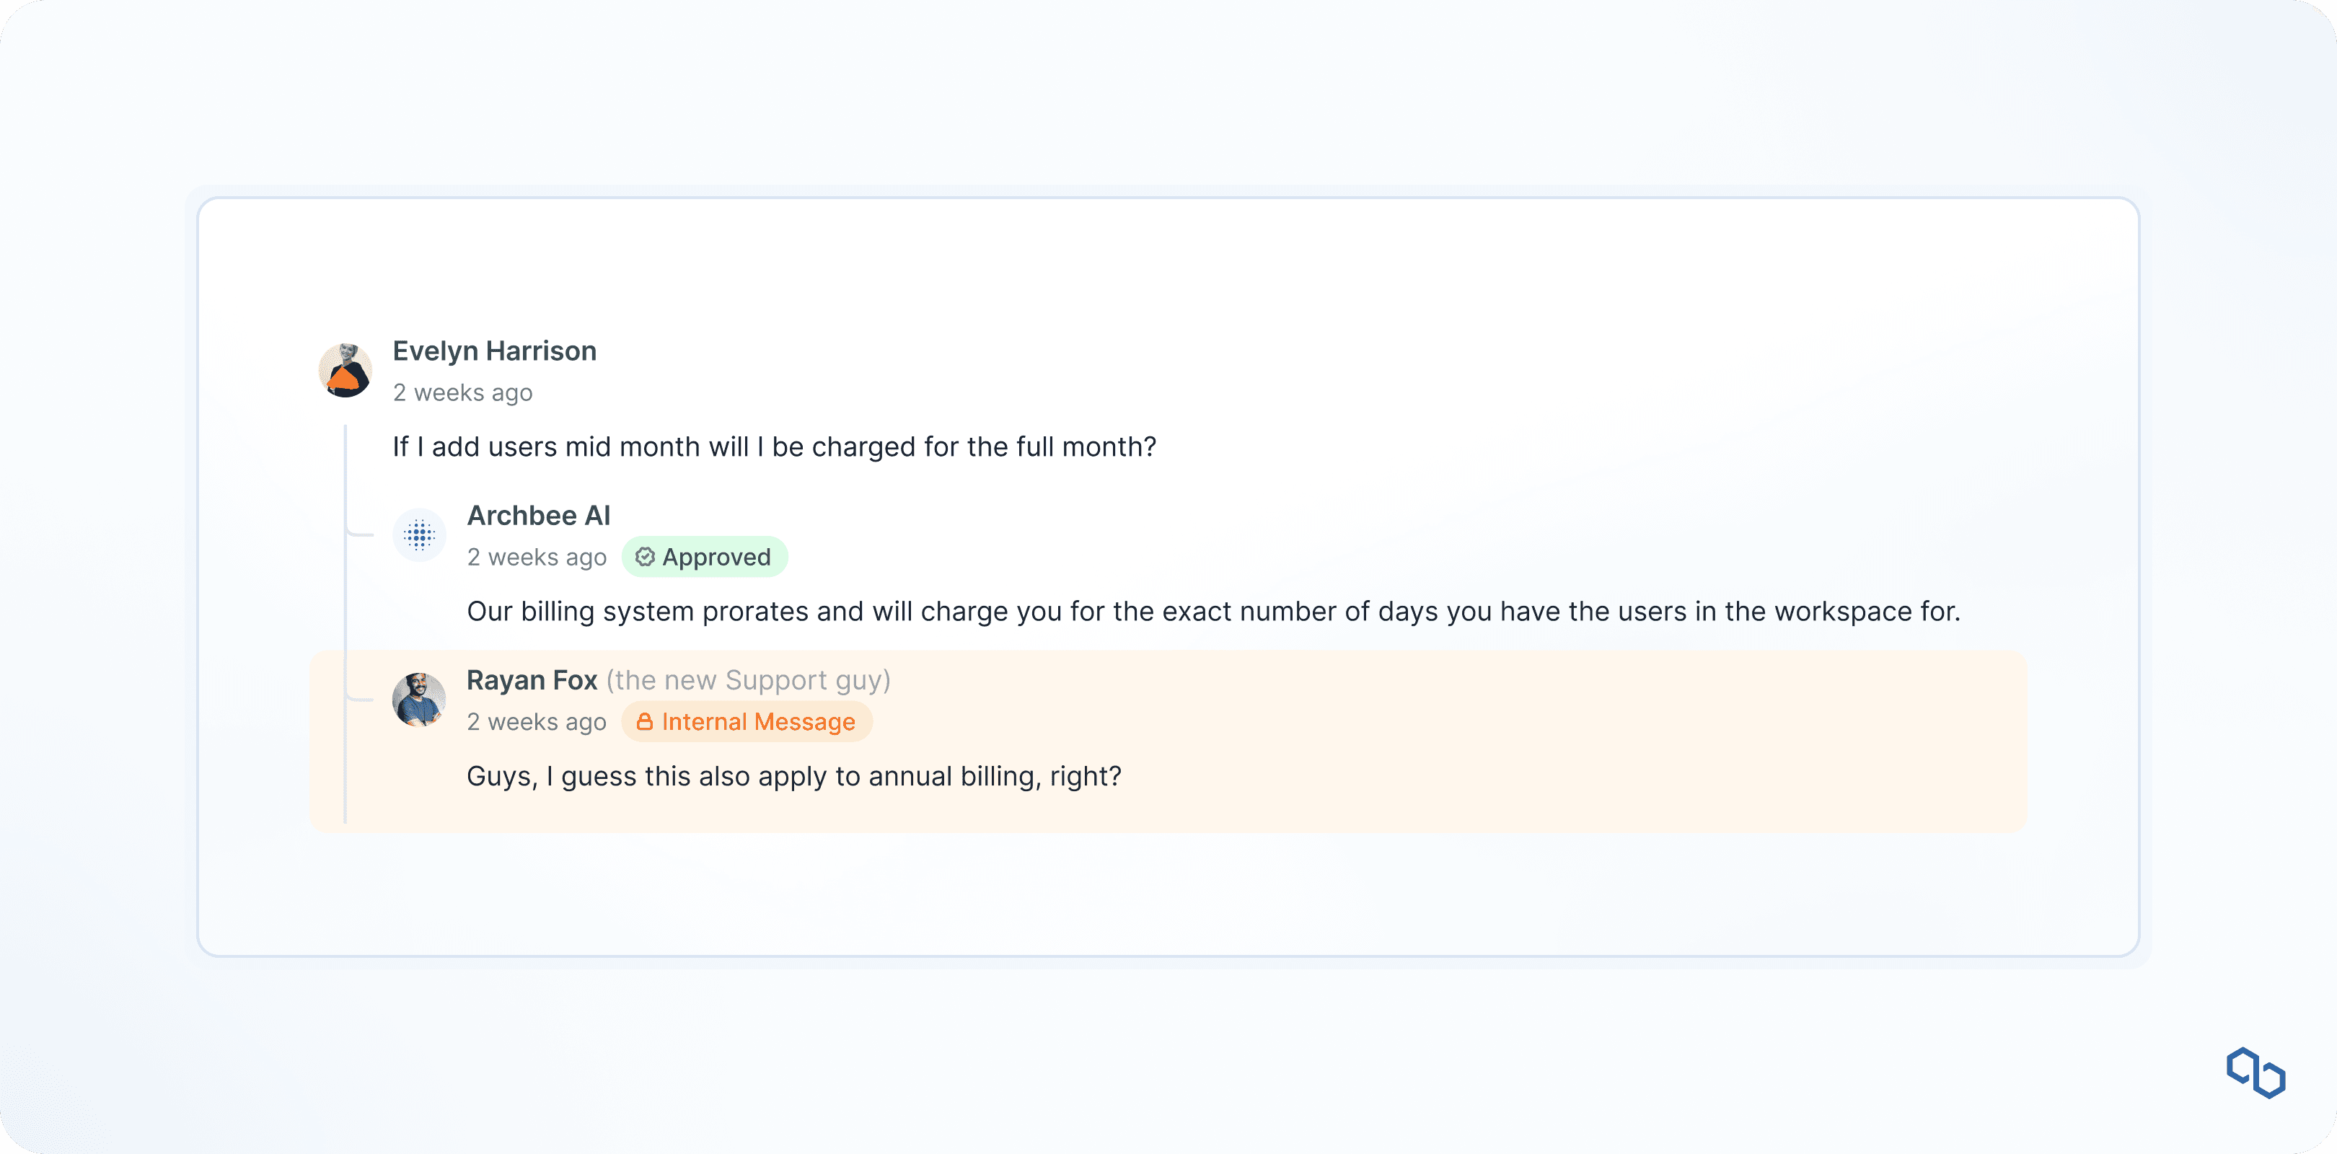The width and height of the screenshot is (2337, 1154).
Task: Click the AI answer about billing prorates
Action: [x=1213, y=612]
